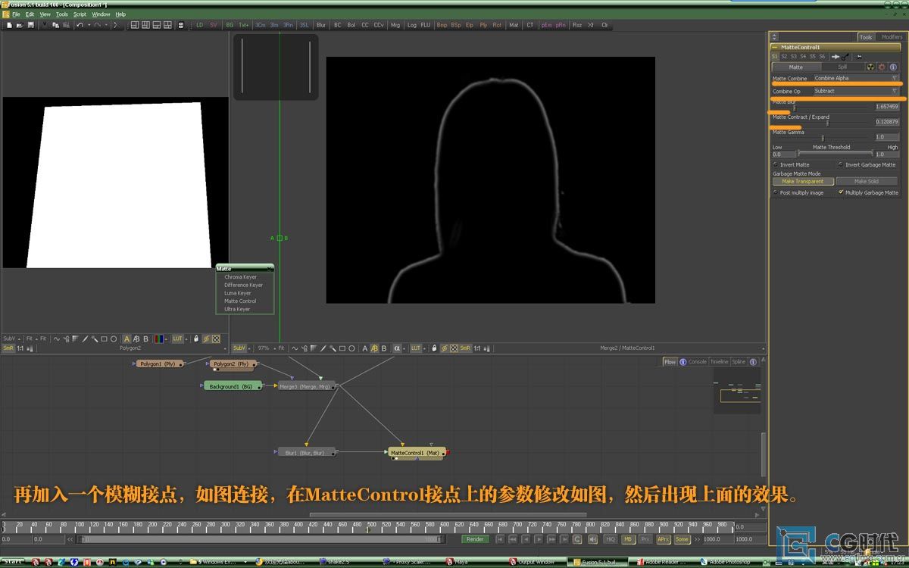The image size is (909, 568).
Task: Add a Text+ (Txt+) tool
Action: click(x=244, y=25)
